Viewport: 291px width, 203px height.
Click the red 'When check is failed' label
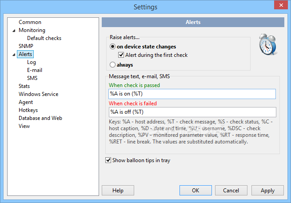coord(133,103)
